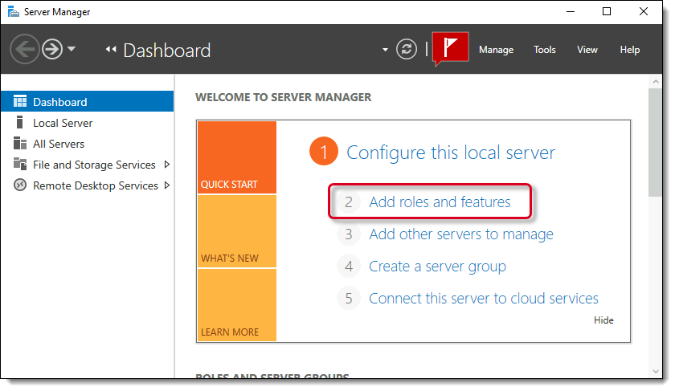675x391 pixels.
Task: Open the dropdown arrow beside refresh
Action: (x=385, y=51)
